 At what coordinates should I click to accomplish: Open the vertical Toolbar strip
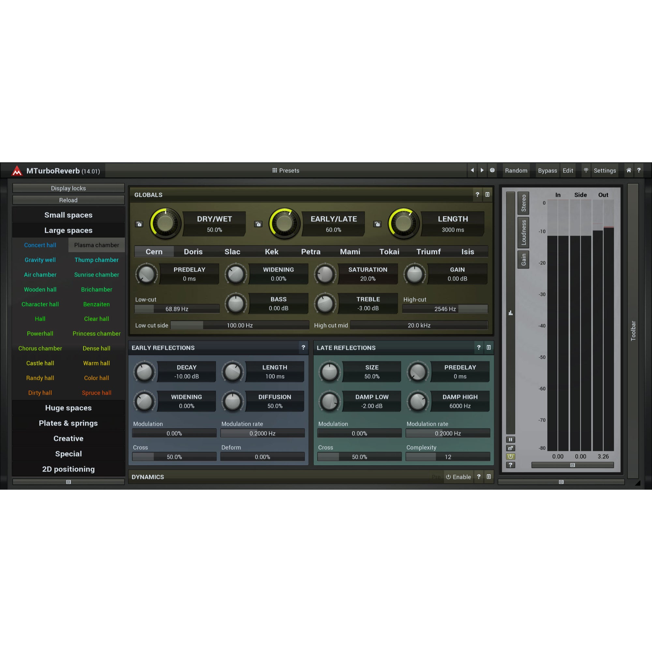pos(633,331)
